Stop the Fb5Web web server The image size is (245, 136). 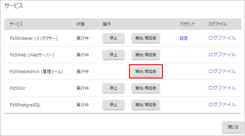[113, 55]
